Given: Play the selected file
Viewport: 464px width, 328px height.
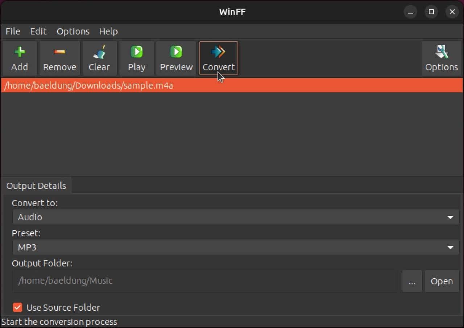Looking at the screenshot, I should [137, 58].
